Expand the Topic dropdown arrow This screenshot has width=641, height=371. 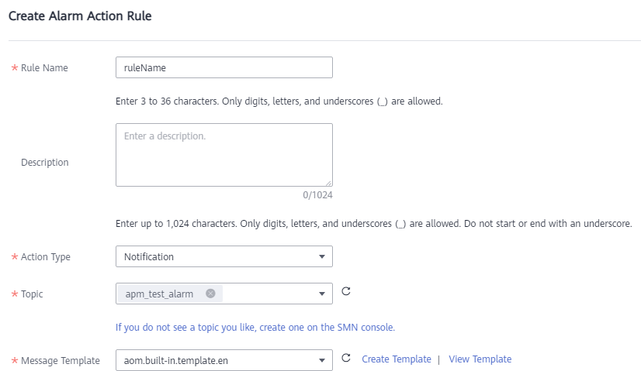322,294
